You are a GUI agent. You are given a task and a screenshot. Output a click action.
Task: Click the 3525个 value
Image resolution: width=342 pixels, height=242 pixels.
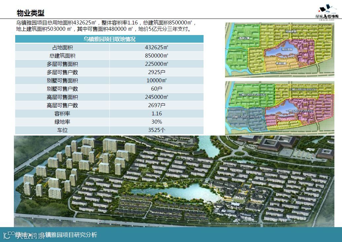(x=157, y=130)
